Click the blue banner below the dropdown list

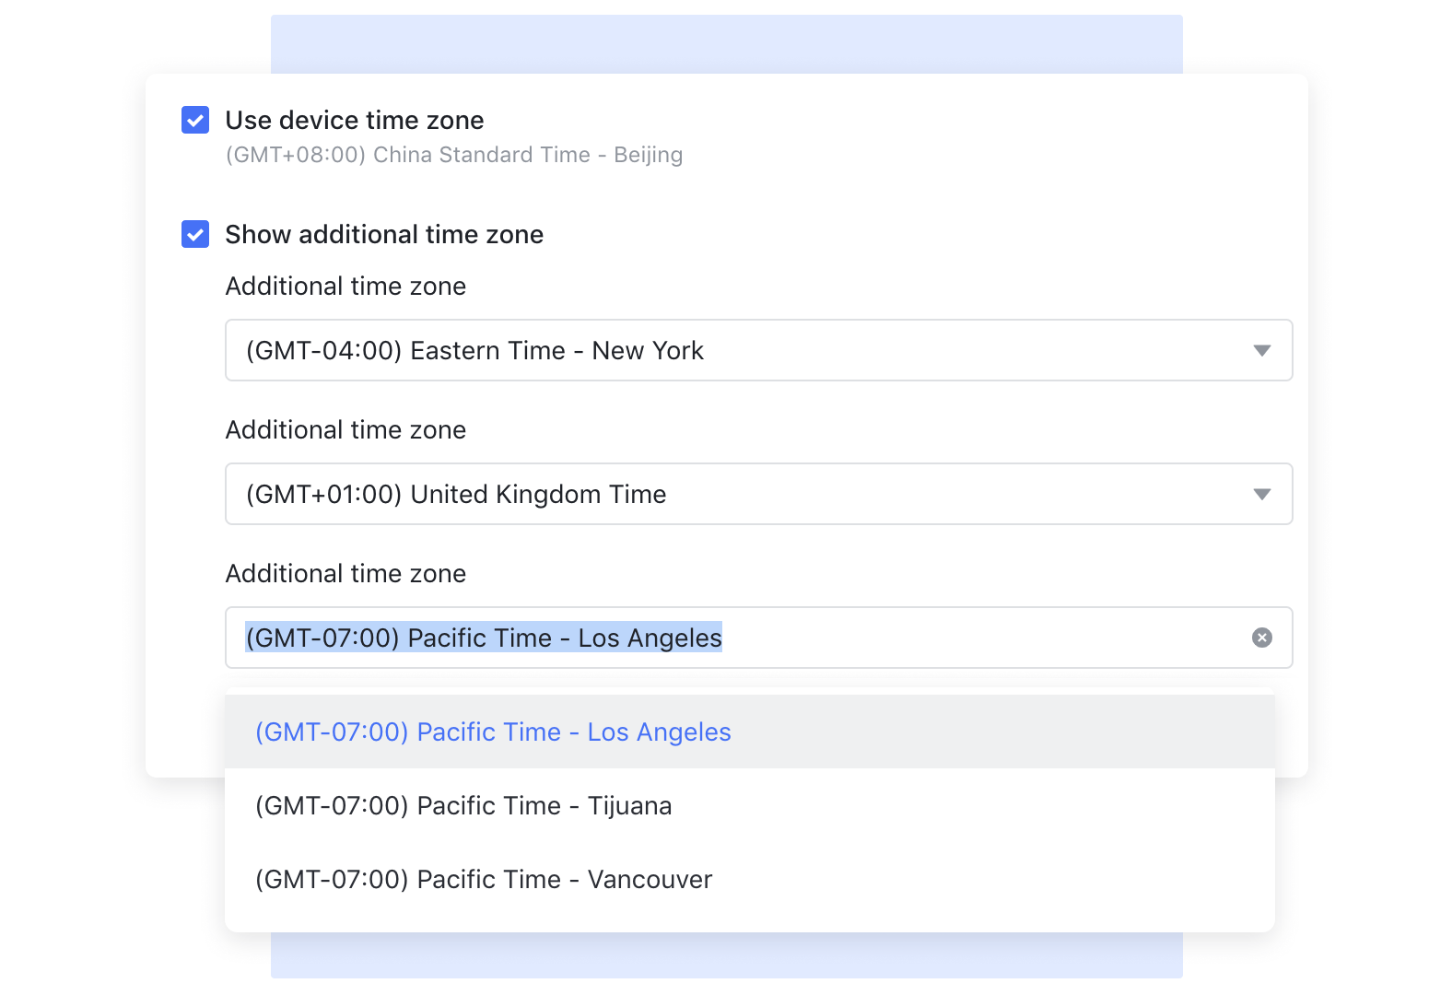pyautogui.click(x=726, y=955)
